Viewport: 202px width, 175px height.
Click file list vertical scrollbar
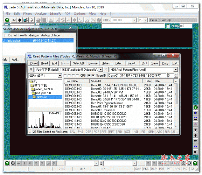[176, 104]
